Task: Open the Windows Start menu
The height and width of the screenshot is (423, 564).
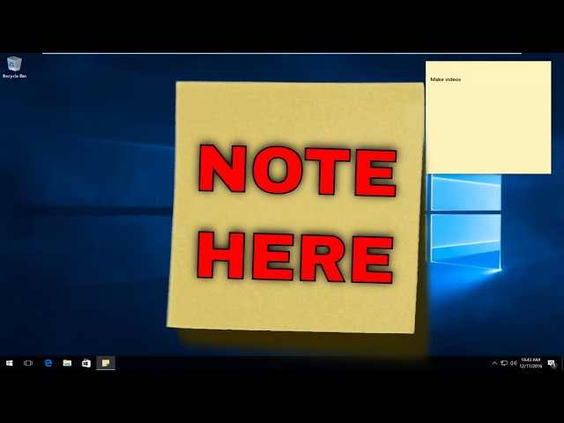Action: click(10, 363)
